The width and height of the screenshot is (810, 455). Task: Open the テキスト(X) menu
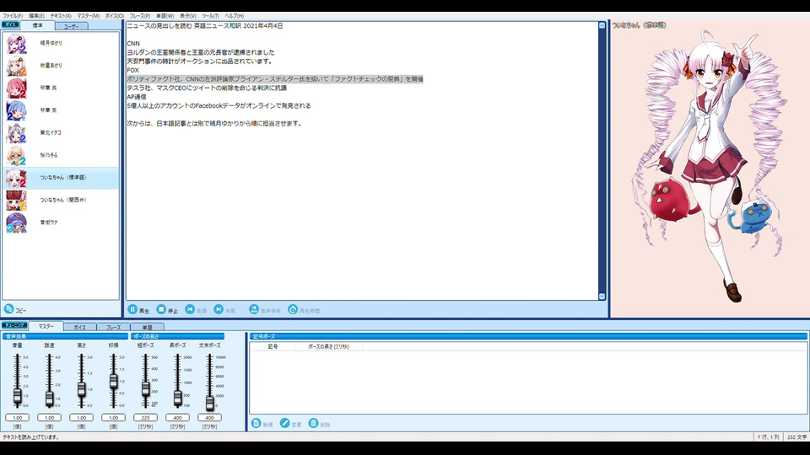(x=61, y=16)
